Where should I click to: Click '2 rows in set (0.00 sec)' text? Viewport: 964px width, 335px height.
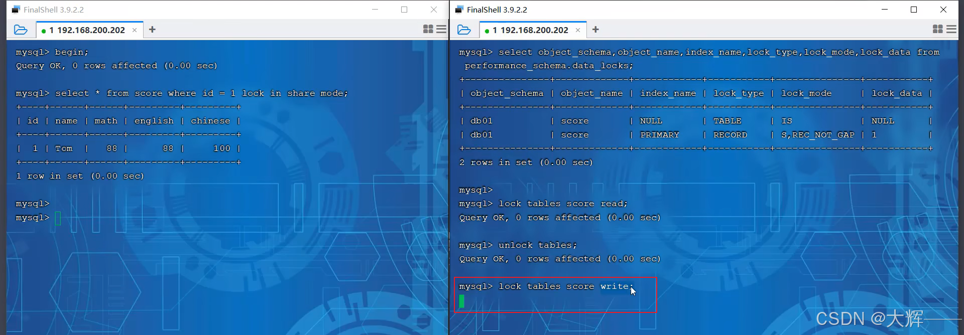(x=526, y=162)
